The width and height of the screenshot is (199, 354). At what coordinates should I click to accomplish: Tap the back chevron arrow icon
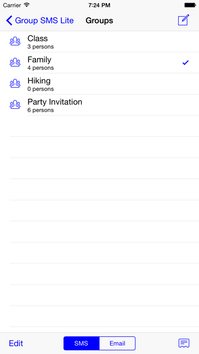[9, 20]
